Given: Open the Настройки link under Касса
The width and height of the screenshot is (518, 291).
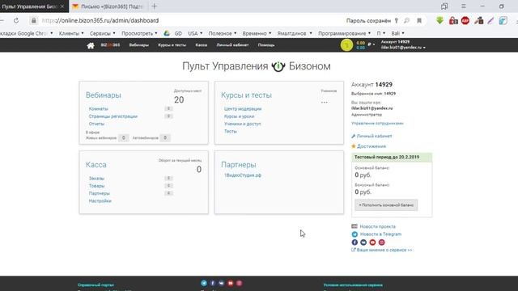Looking at the screenshot, I should pyautogui.click(x=100, y=200).
